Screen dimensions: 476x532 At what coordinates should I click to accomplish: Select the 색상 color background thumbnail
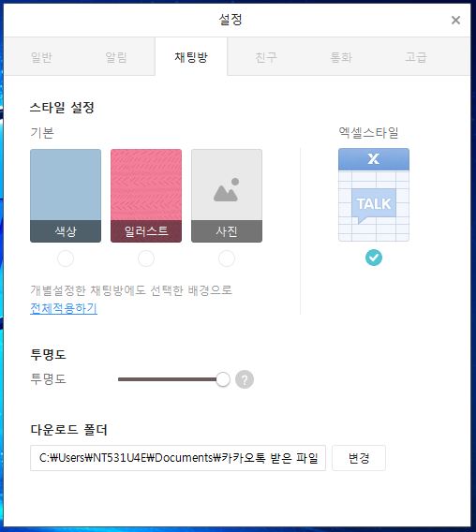pyautogui.click(x=66, y=196)
